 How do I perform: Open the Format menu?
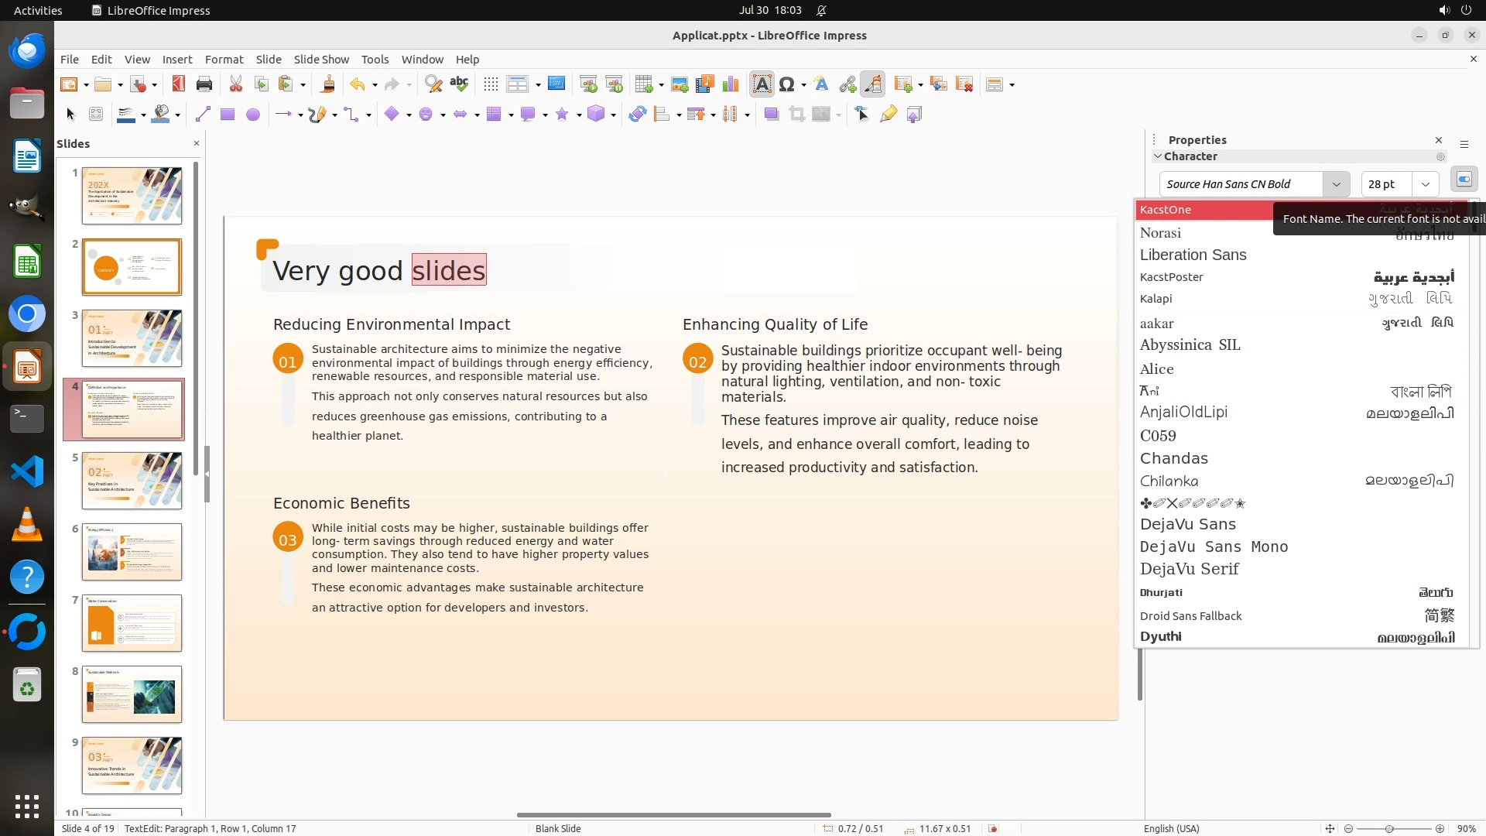tap(224, 60)
